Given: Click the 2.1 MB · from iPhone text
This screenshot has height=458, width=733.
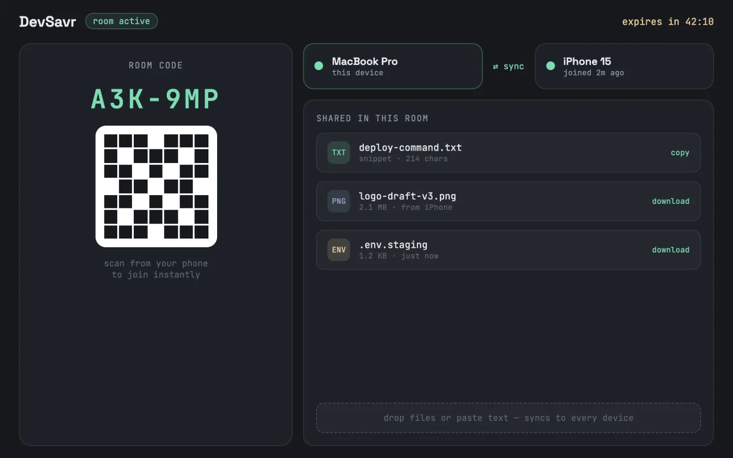Looking at the screenshot, I should (405, 207).
